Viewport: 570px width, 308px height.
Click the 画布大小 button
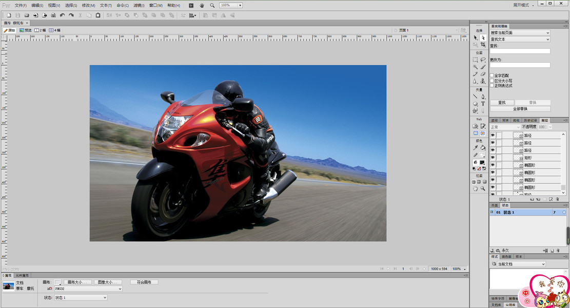(77, 282)
